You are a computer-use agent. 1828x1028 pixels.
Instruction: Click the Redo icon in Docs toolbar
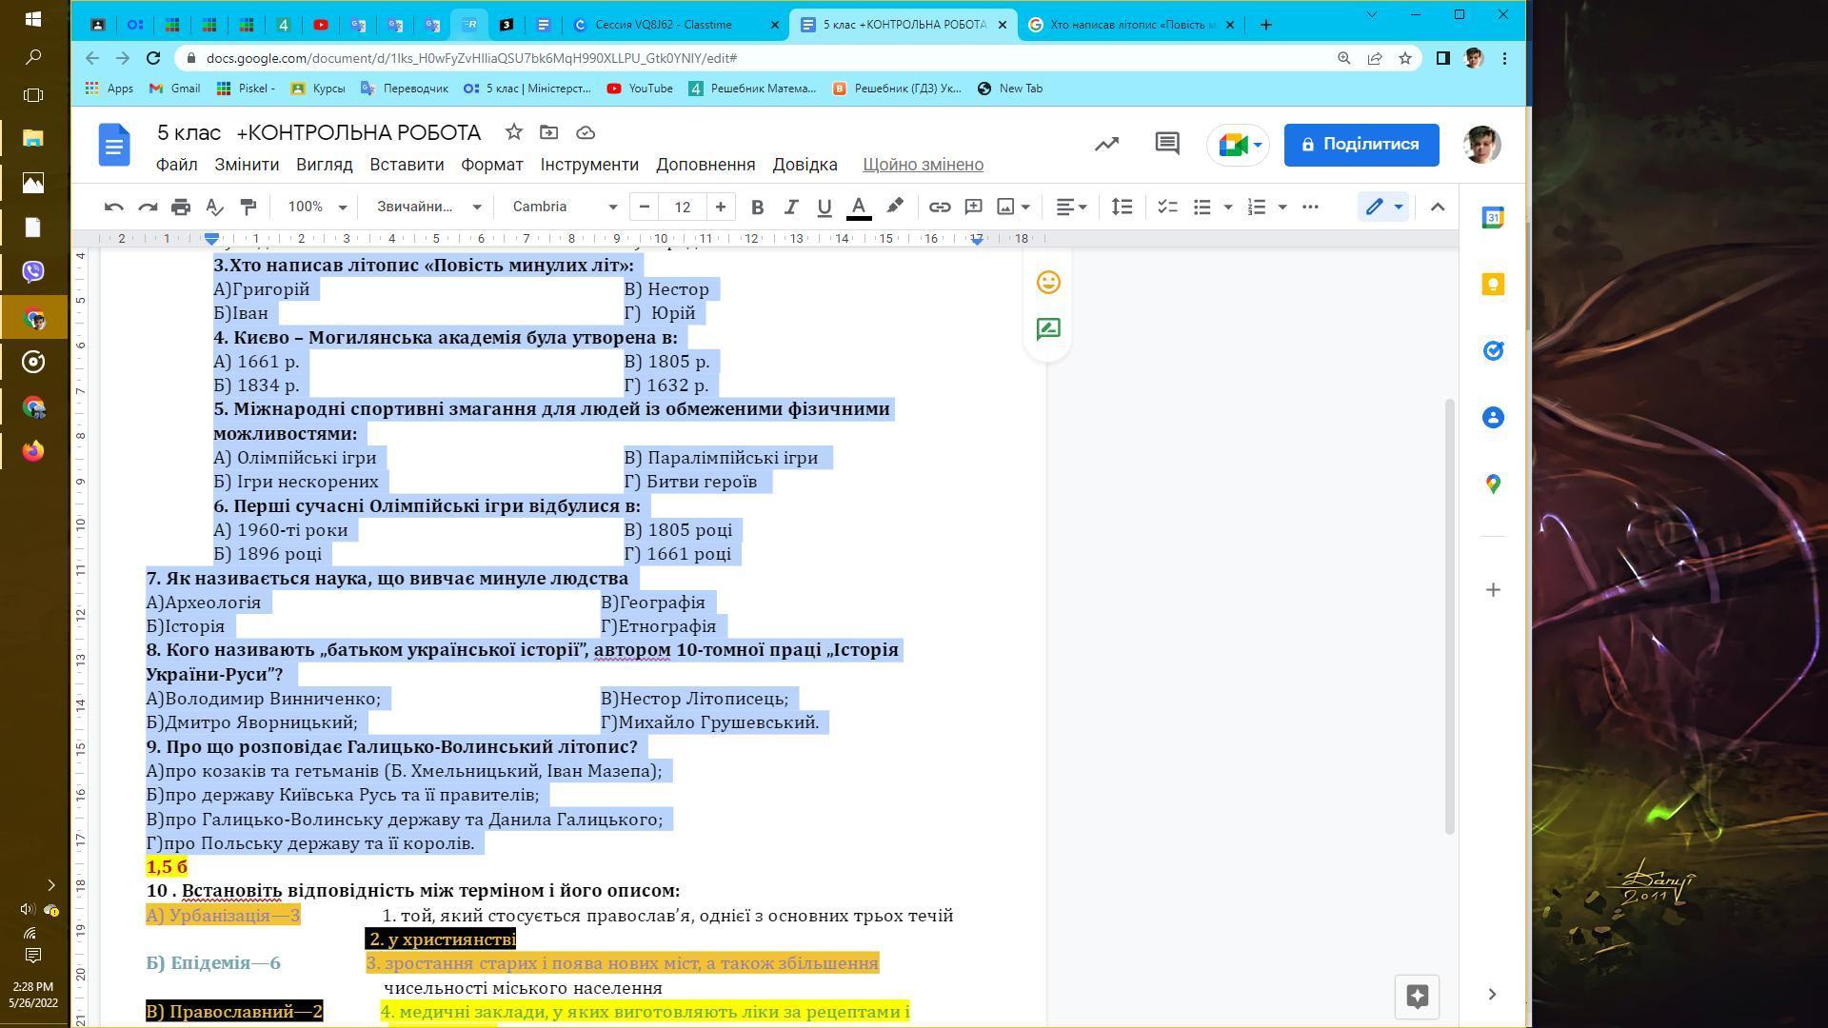tap(148, 207)
